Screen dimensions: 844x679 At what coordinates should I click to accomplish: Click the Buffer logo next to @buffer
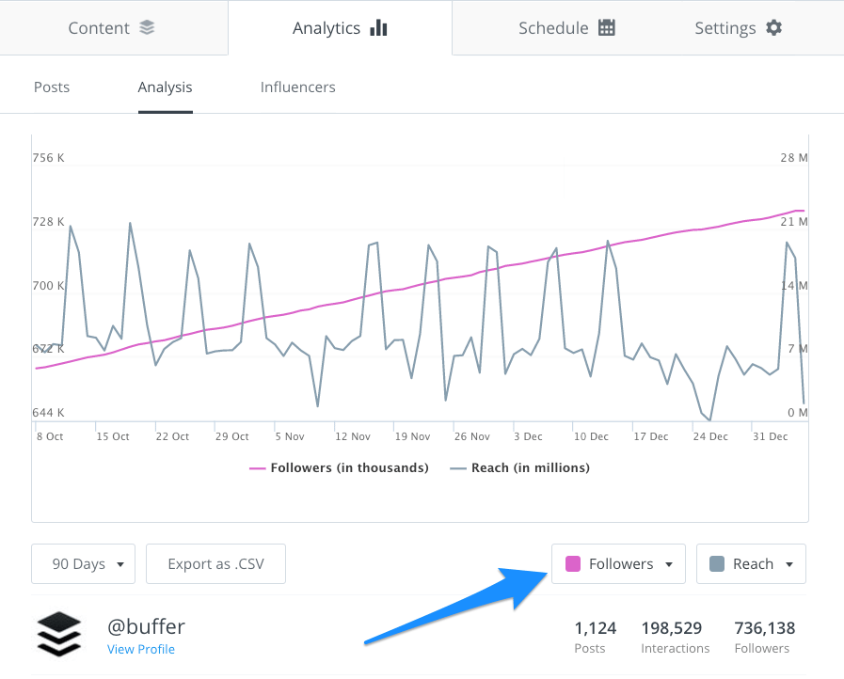click(x=58, y=633)
